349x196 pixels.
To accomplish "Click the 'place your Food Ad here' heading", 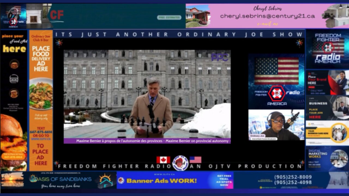I will coord(14,43).
